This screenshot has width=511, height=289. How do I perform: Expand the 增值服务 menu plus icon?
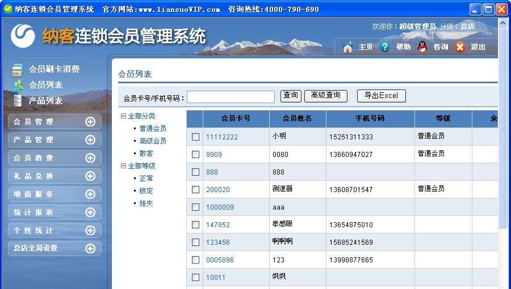pyautogui.click(x=90, y=194)
